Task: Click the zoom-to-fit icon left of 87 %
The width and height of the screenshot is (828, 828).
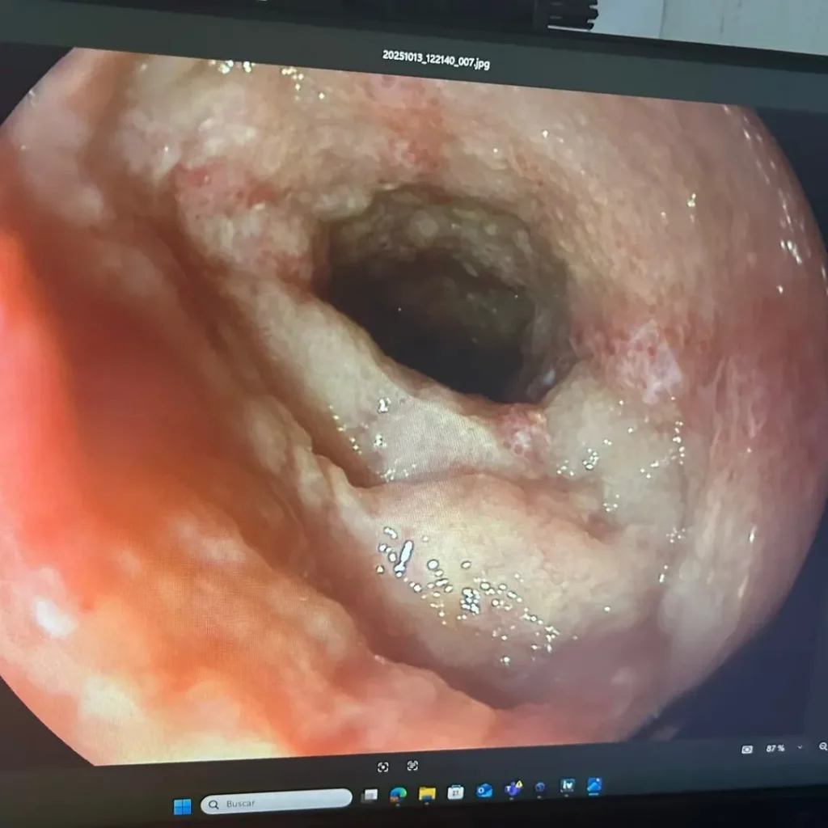Action: pyautogui.click(x=747, y=750)
